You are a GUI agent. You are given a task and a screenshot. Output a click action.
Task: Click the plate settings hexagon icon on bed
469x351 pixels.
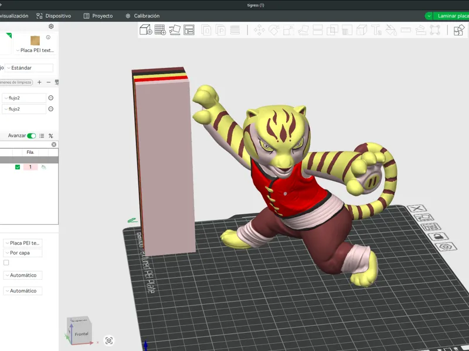coord(446,247)
